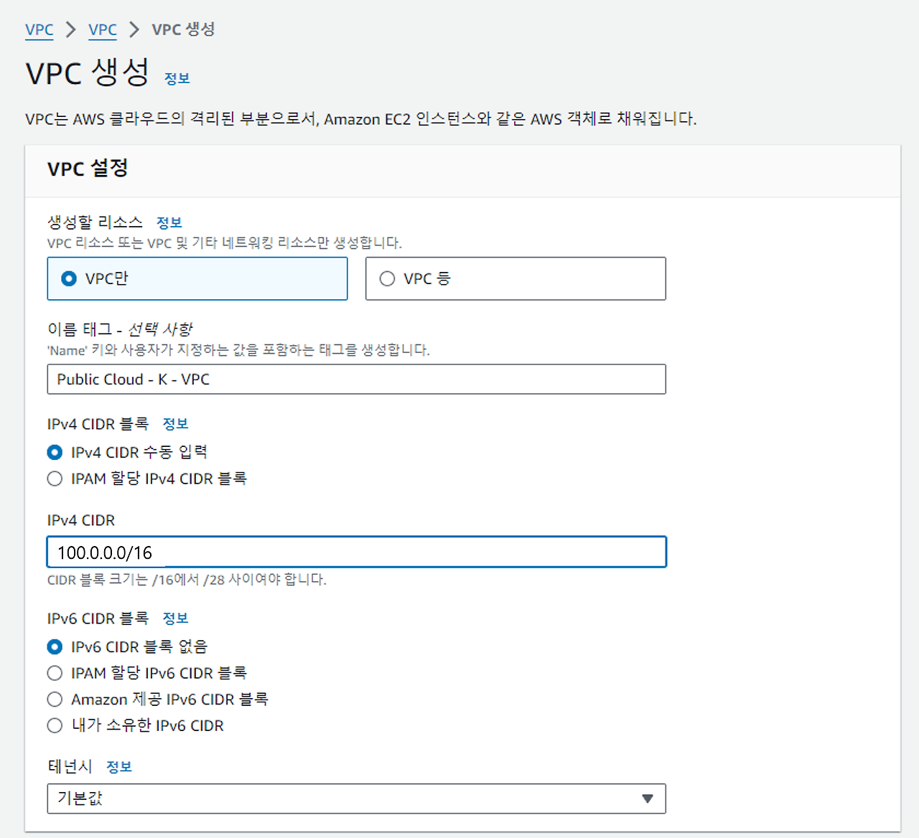The width and height of the screenshot is (919, 838).
Task: Open '정보' for IPv4 CIDR 블록
Action: click(175, 424)
